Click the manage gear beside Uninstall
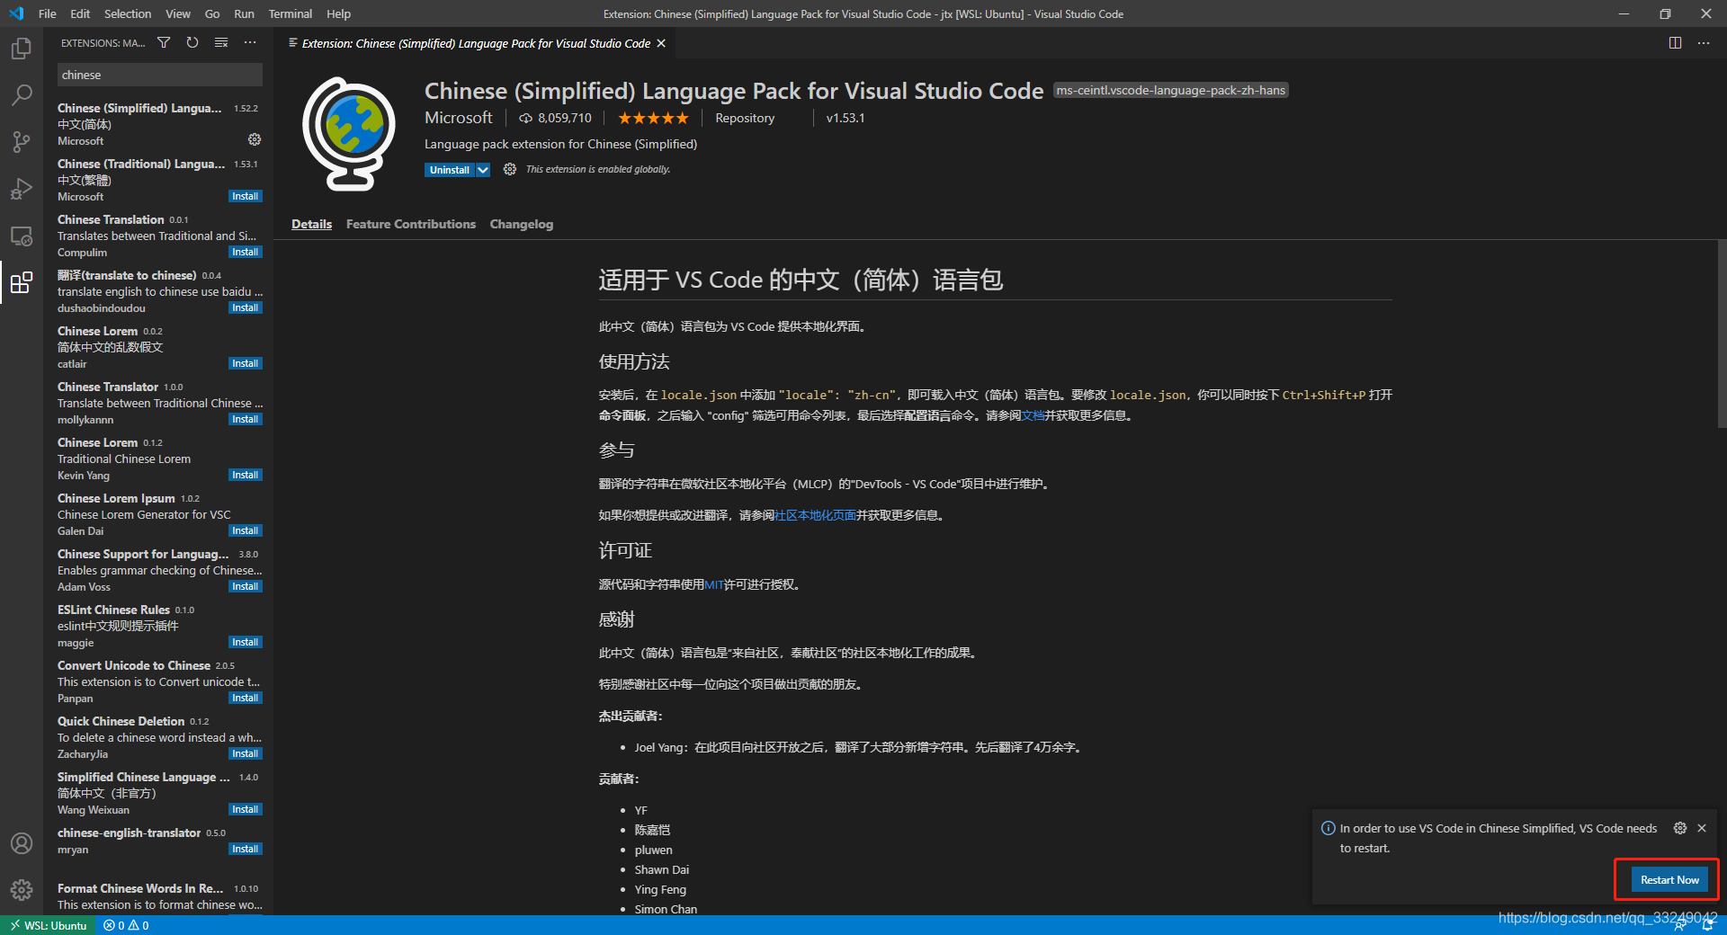The height and width of the screenshot is (935, 1727). (509, 169)
